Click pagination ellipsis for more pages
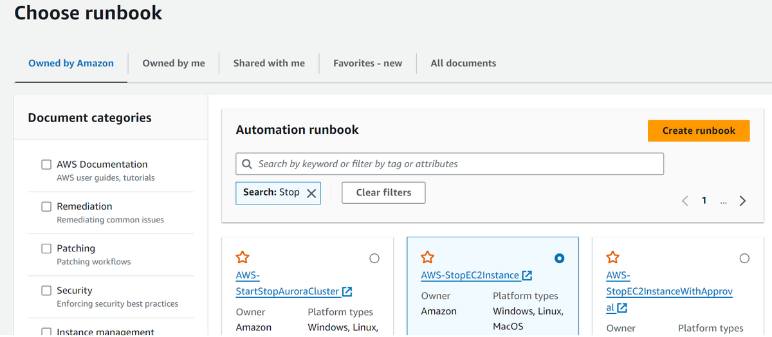772x337 pixels. pos(724,201)
